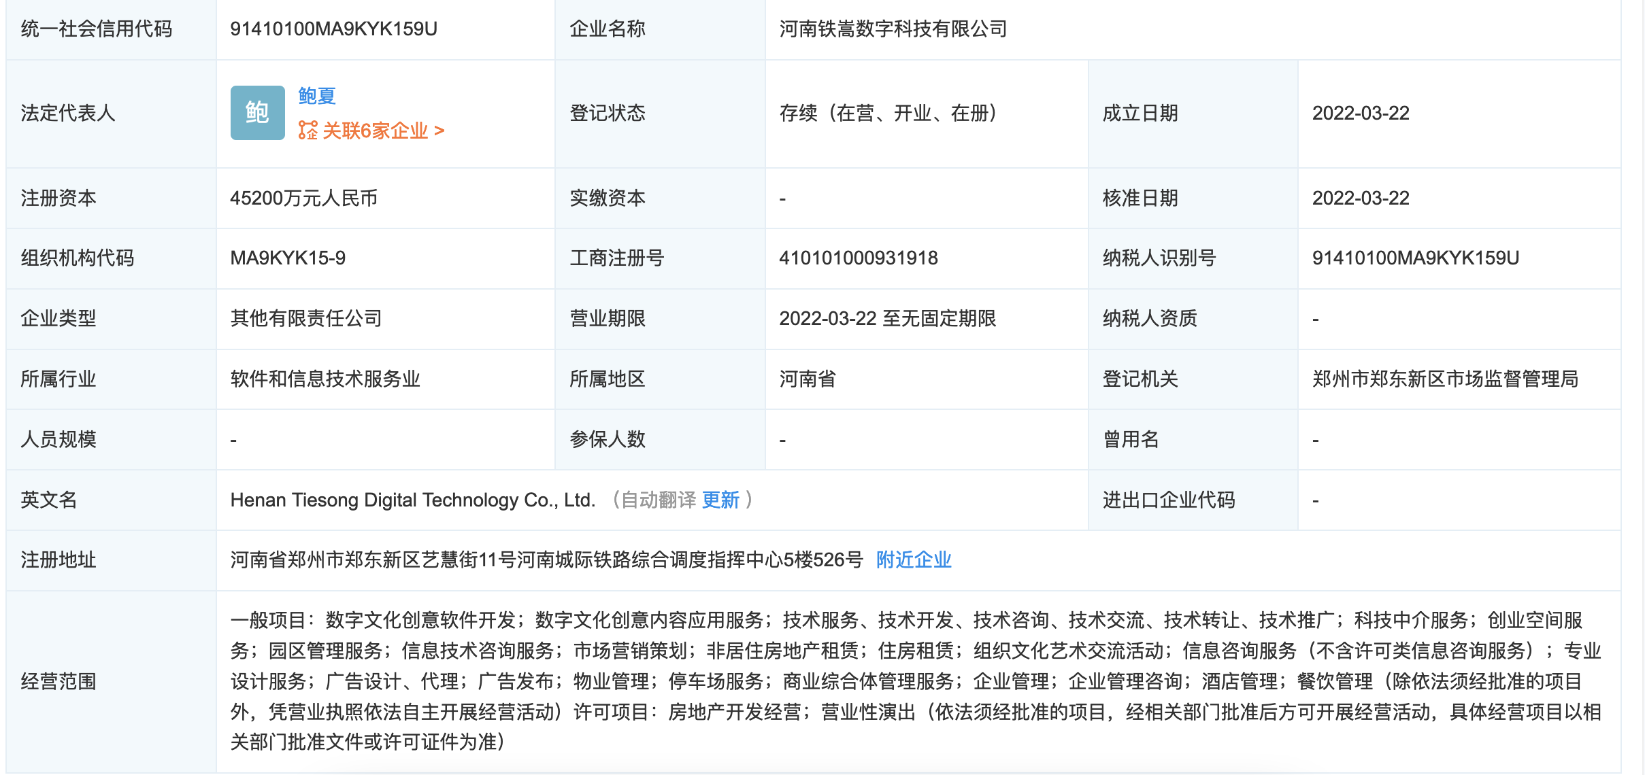Expand 关联6家企业 via its chevron arrow

(x=439, y=129)
